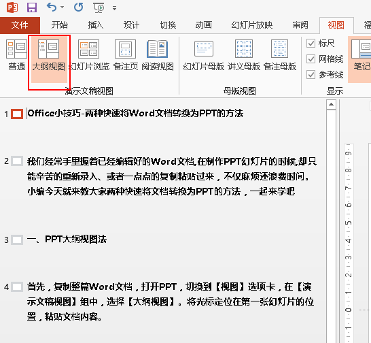Switch to the 设计 tab
371x343 pixels.
[x=131, y=25]
